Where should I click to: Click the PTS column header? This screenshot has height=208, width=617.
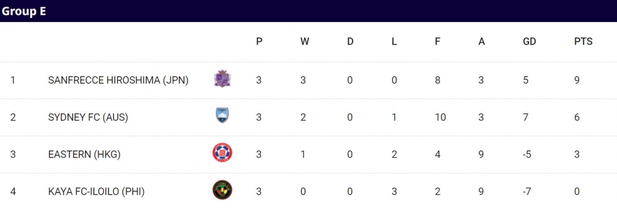click(584, 42)
